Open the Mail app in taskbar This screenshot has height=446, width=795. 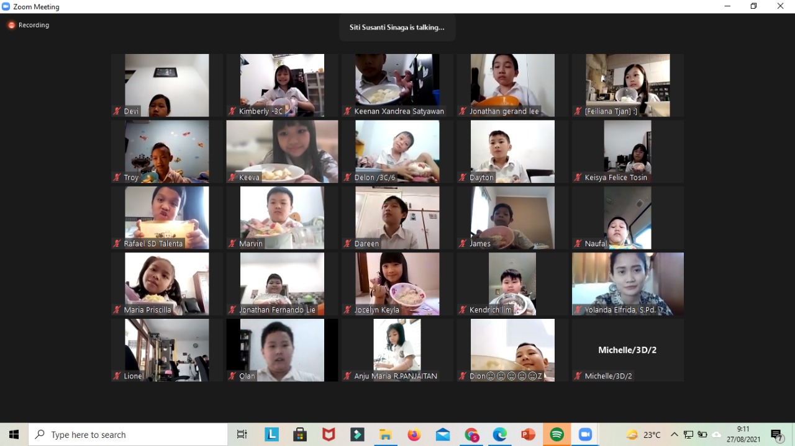pyautogui.click(x=443, y=435)
